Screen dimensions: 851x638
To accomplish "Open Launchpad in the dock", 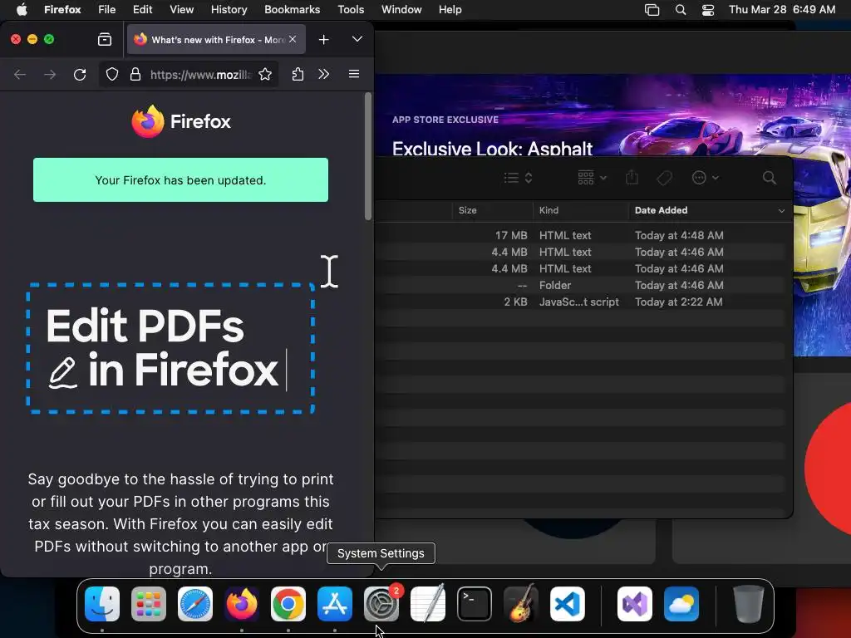I will tap(149, 604).
